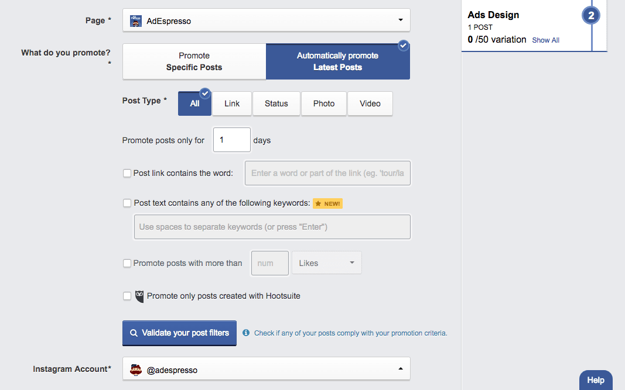Open the Page dropdown showing AdEspresso
Screen dimensions: 625x390
click(267, 20)
